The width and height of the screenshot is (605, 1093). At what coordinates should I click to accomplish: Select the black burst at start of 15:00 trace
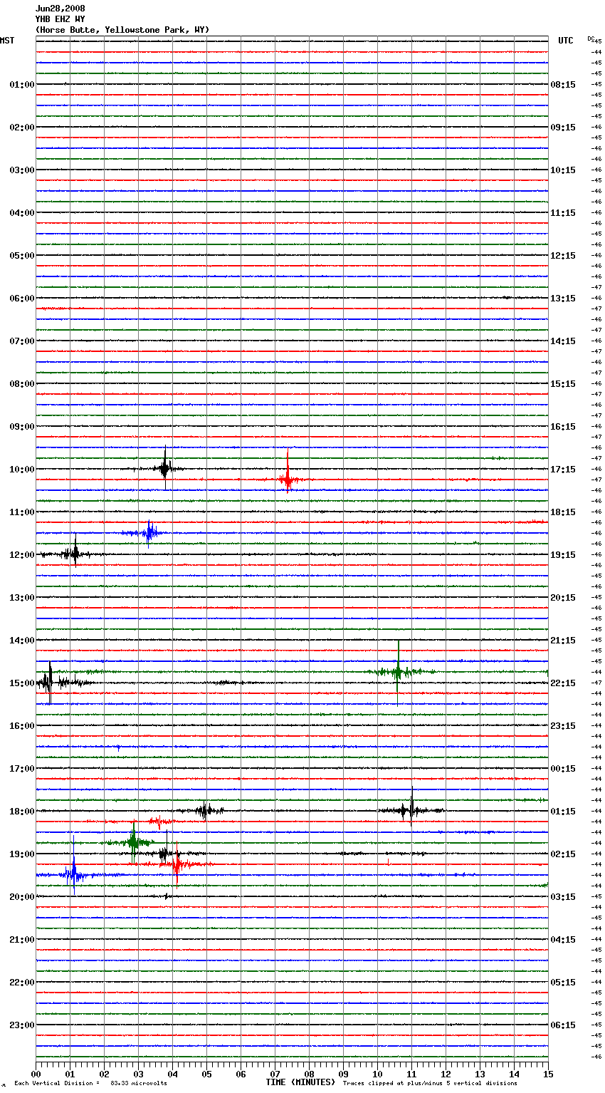coord(48,683)
